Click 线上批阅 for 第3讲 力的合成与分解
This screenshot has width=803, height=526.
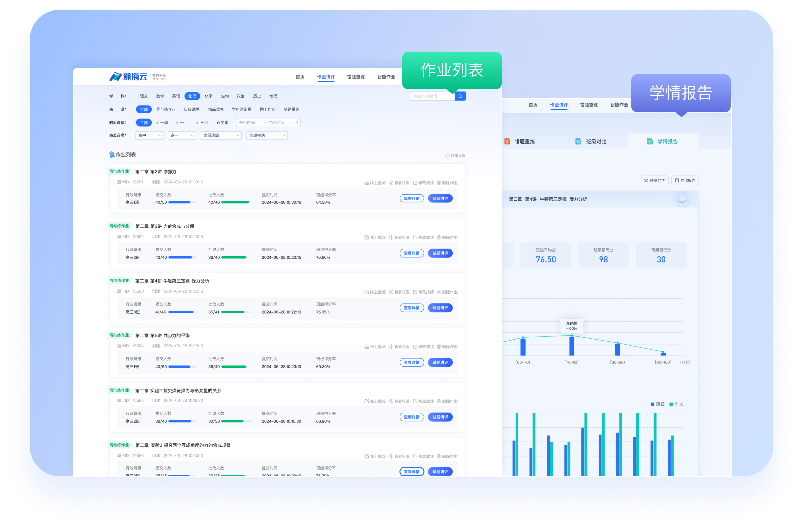click(375, 238)
